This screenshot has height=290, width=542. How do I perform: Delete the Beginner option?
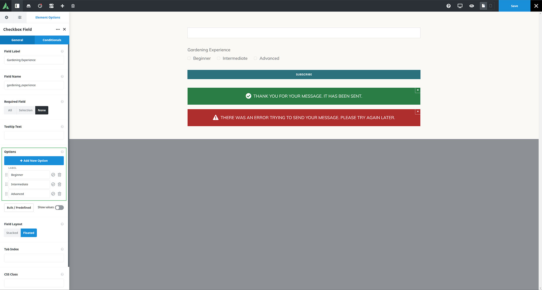[59, 175]
